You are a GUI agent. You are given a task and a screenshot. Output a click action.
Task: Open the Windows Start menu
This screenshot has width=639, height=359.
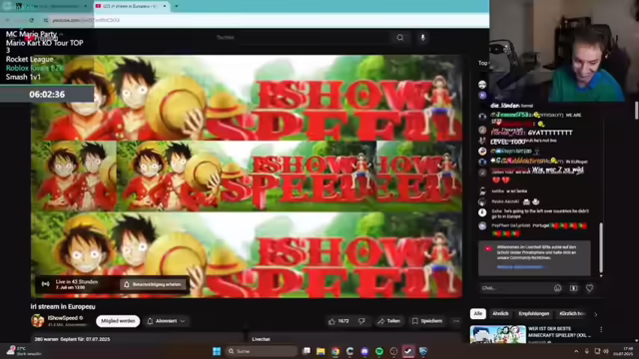click(x=217, y=351)
